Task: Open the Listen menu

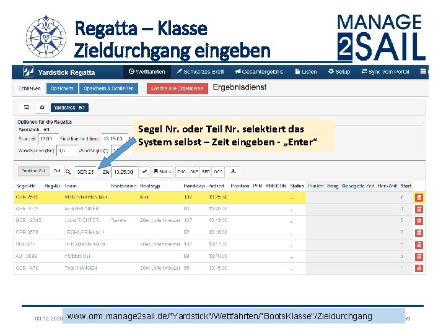Action: 306,72
